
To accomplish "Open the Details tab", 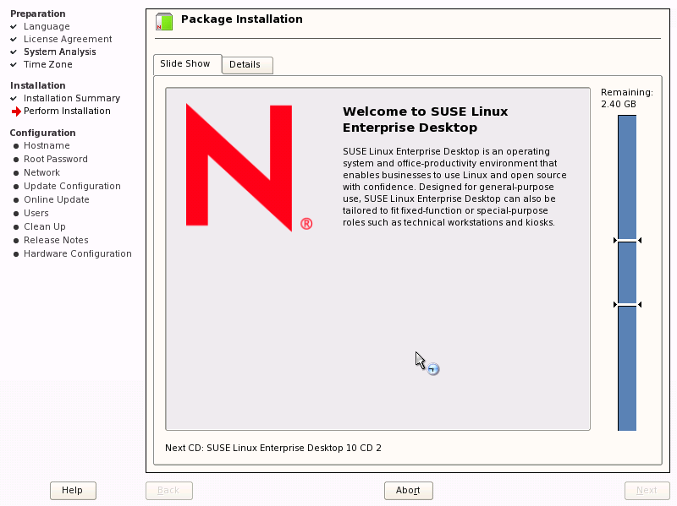I will pyautogui.click(x=247, y=65).
